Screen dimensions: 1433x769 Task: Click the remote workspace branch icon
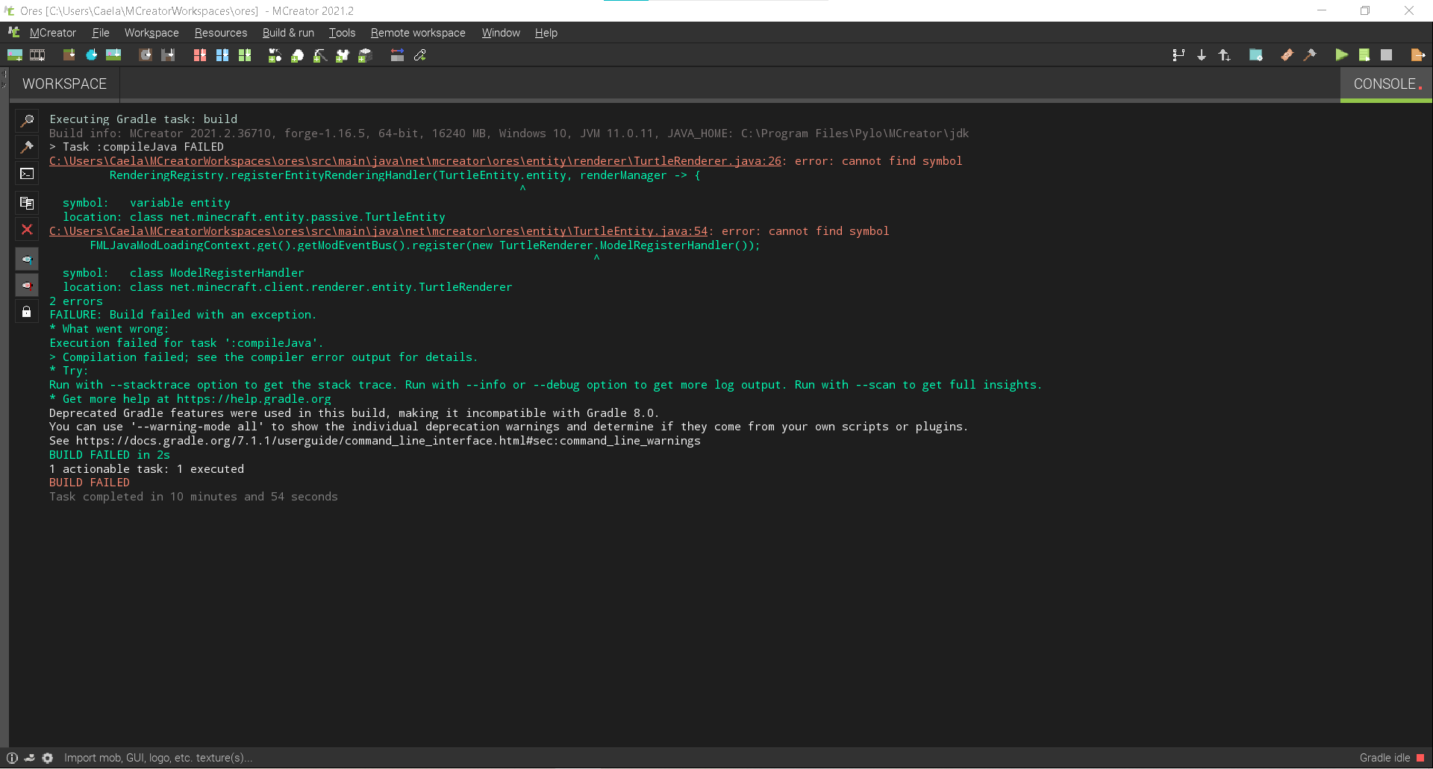(x=1178, y=55)
